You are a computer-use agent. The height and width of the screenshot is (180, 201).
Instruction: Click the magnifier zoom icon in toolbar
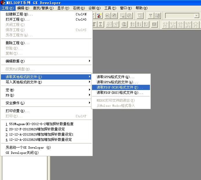click(108, 16)
